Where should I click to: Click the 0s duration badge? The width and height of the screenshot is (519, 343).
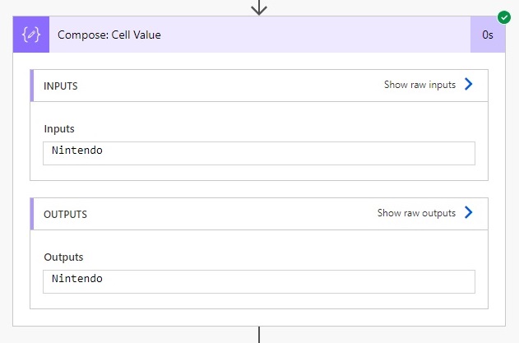(488, 35)
